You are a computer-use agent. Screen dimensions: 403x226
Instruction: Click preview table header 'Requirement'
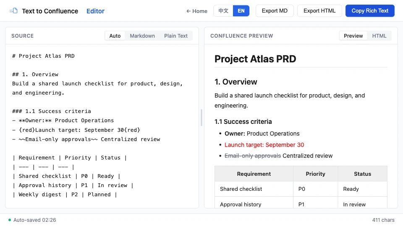pyautogui.click(x=254, y=174)
